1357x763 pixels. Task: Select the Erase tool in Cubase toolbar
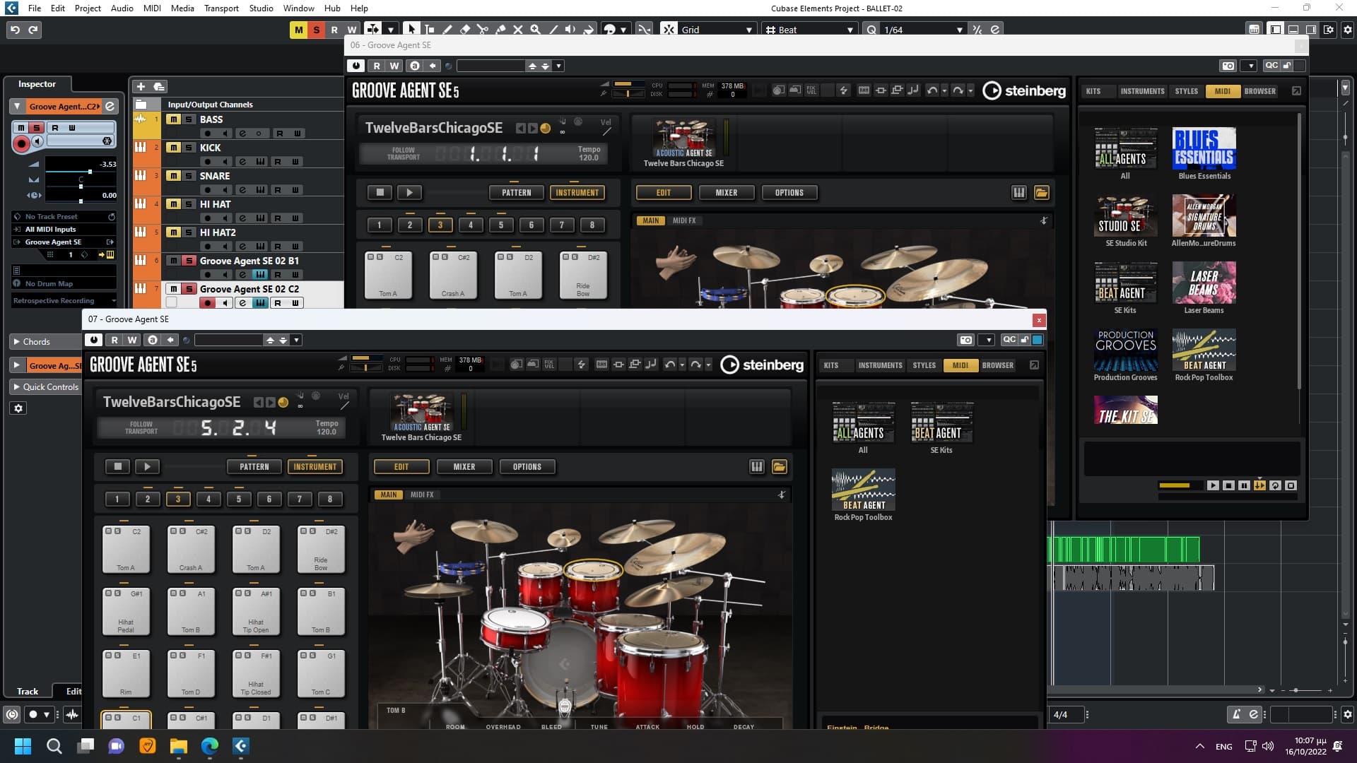click(465, 30)
